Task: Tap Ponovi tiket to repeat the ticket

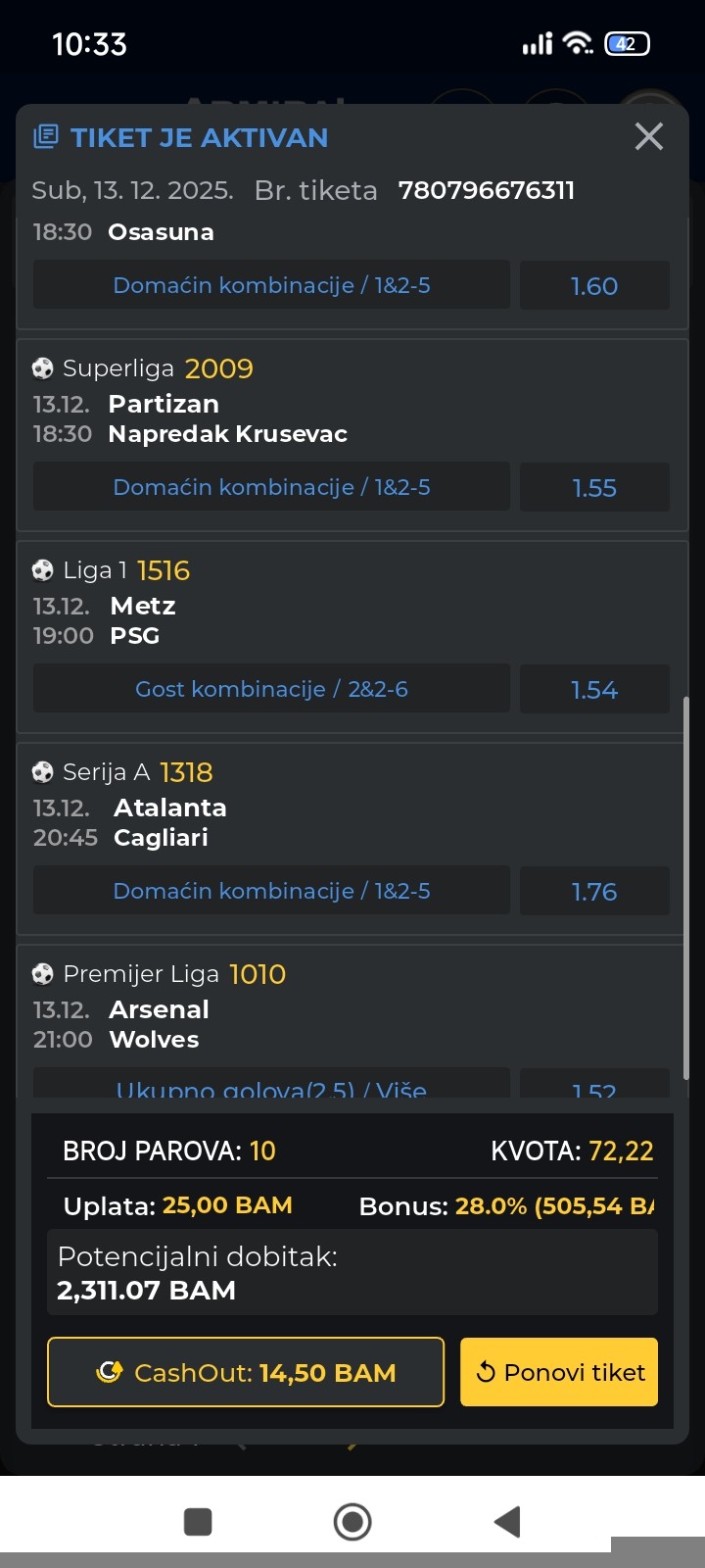Action: tap(559, 1372)
